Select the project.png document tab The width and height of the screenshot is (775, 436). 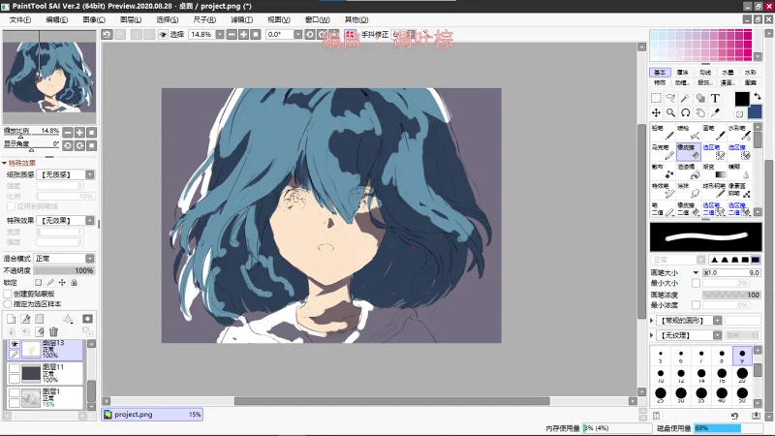point(152,415)
